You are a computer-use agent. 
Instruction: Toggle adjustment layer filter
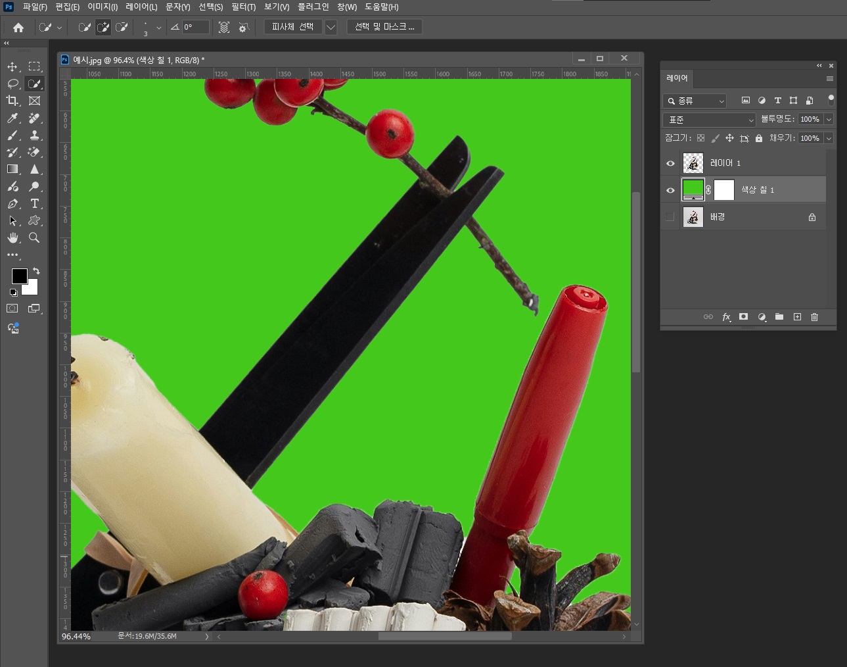762,101
